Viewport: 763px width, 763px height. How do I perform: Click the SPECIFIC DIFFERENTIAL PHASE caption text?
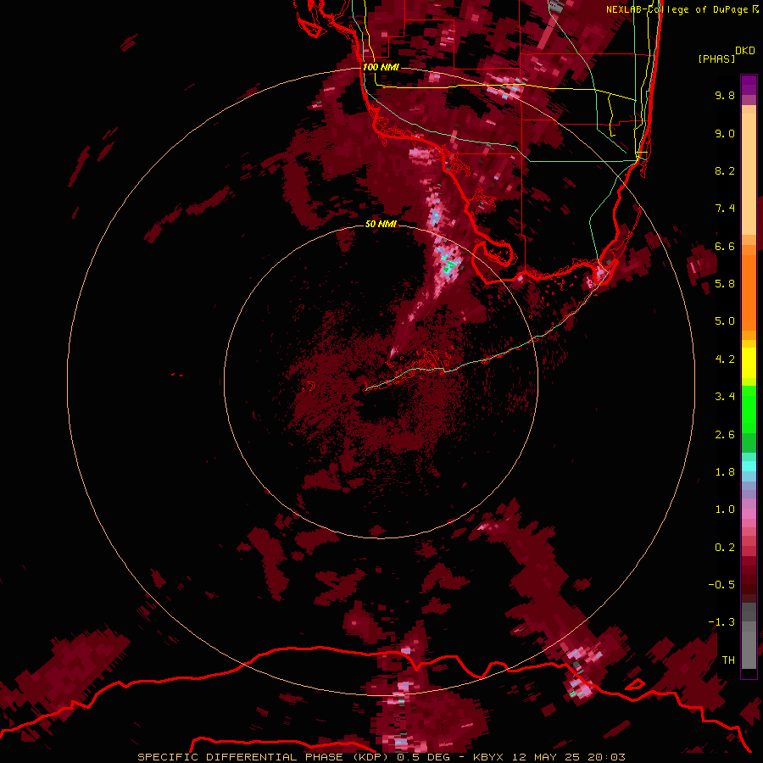click(x=242, y=757)
